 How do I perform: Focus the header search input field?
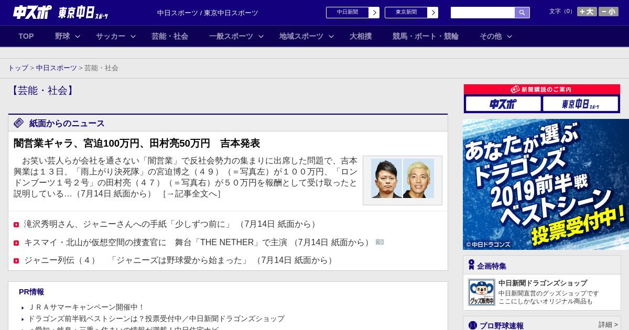click(483, 13)
